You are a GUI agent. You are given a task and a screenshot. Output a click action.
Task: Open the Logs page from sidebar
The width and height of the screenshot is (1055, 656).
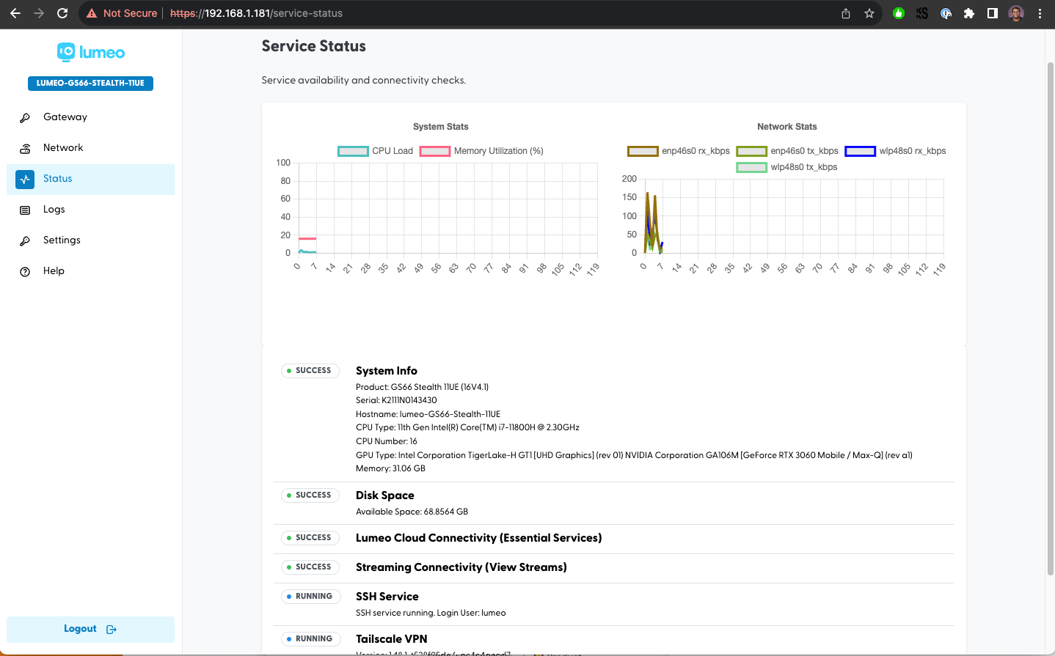[x=90, y=210]
